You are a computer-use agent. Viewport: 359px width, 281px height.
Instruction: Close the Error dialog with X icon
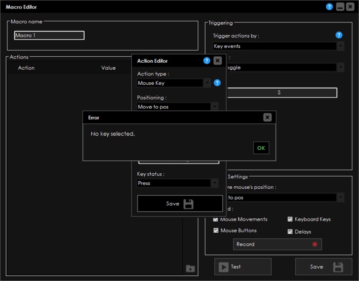267,118
